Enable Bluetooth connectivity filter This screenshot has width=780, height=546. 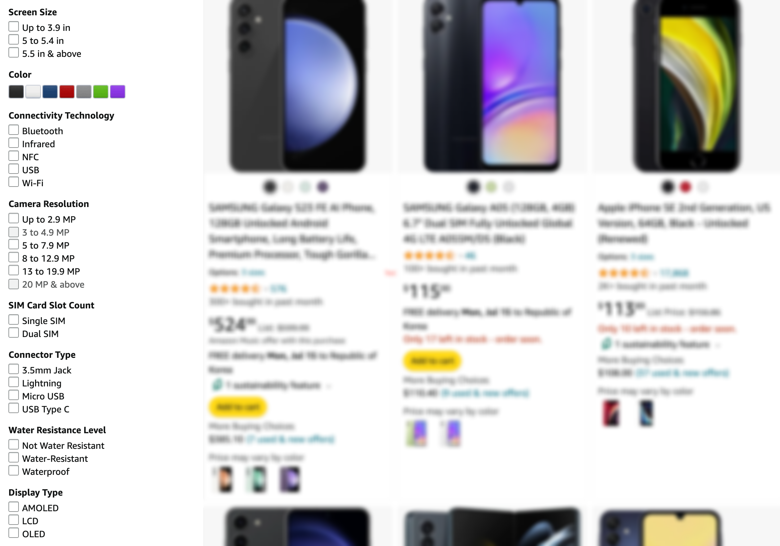(14, 130)
